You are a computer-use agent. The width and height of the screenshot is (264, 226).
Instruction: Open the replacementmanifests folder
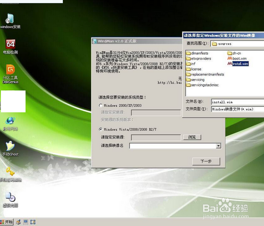point(205,75)
